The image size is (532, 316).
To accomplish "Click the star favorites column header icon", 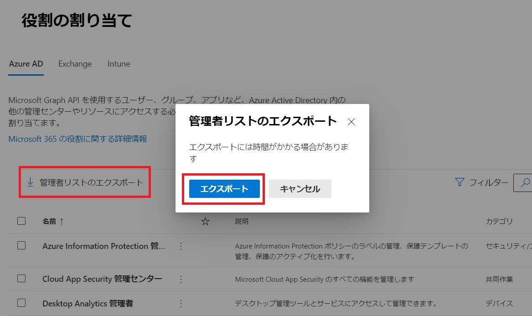I will tap(205, 222).
